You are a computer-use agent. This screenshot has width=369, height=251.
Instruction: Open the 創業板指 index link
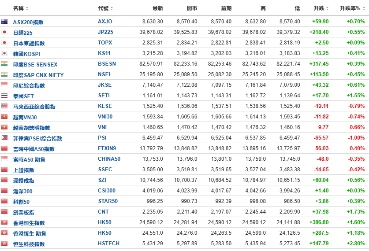pyautogui.click(x=23, y=212)
